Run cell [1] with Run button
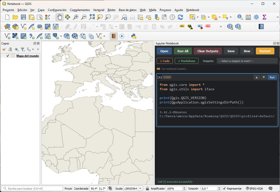Screen dimensions: 280x192 (x=272, y=77)
